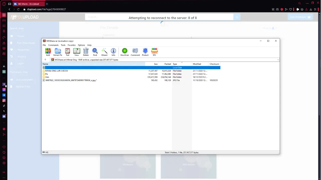Screen dimensions: 321x180
Task: Open the Options menu
Action: 81,45
